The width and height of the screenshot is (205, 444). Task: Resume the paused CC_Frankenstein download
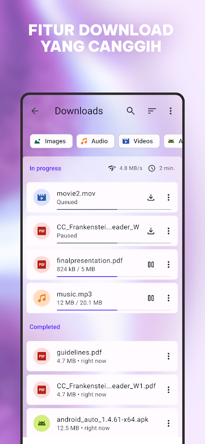151,231
